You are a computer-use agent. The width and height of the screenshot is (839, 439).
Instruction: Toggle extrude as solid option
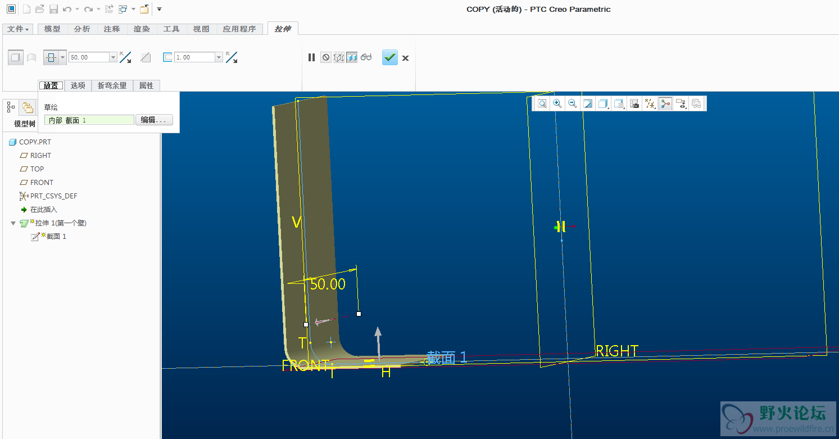16,57
